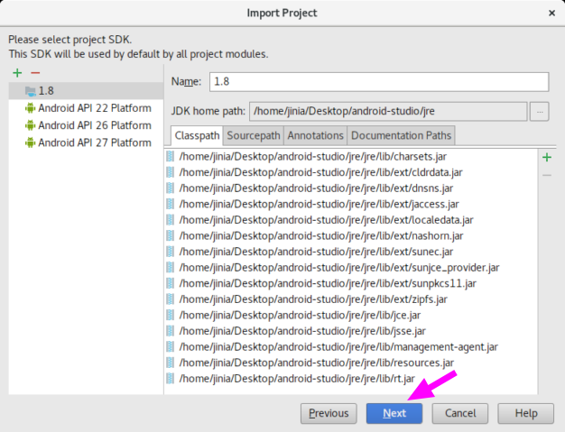Viewport: 565px width, 432px height.
Task: Add a new SDK with green plus icon
Action: click(x=17, y=73)
